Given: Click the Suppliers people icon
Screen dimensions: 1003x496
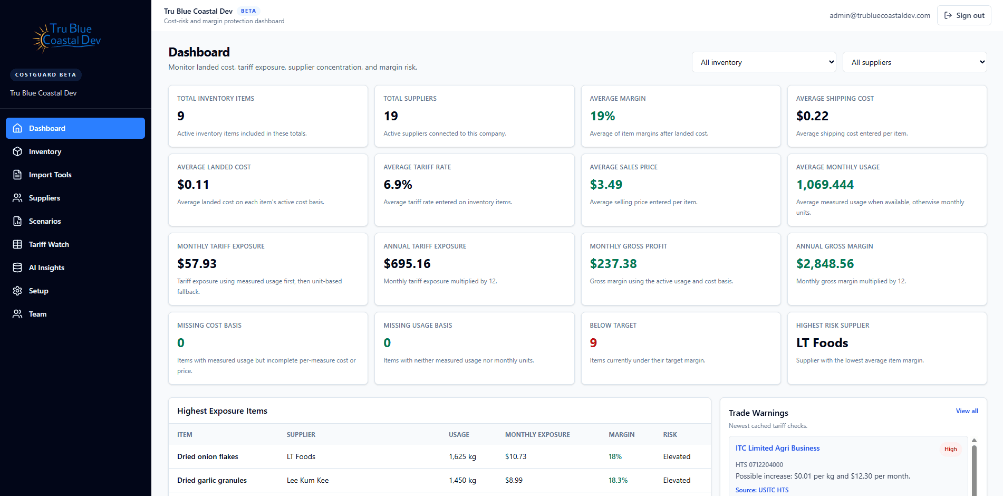Looking at the screenshot, I should pos(17,198).
